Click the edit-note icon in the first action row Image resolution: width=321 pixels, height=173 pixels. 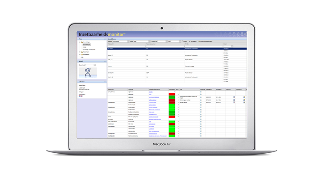244,97
